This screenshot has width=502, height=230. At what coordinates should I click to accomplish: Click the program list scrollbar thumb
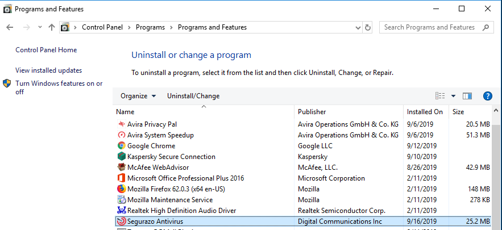pos(496,176)
